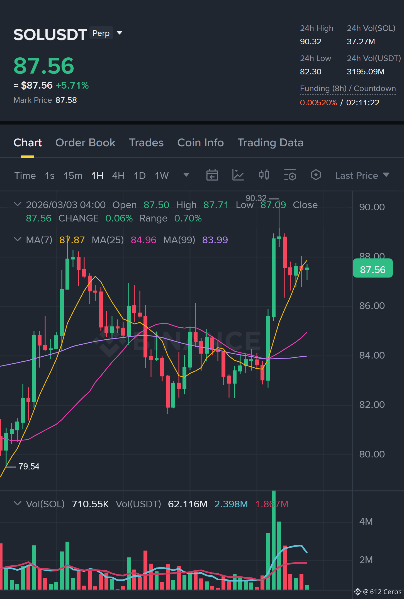Viewport: 404px width, 599px height.
Task: Select the 1D timeframe
Action: pos(140,176)
